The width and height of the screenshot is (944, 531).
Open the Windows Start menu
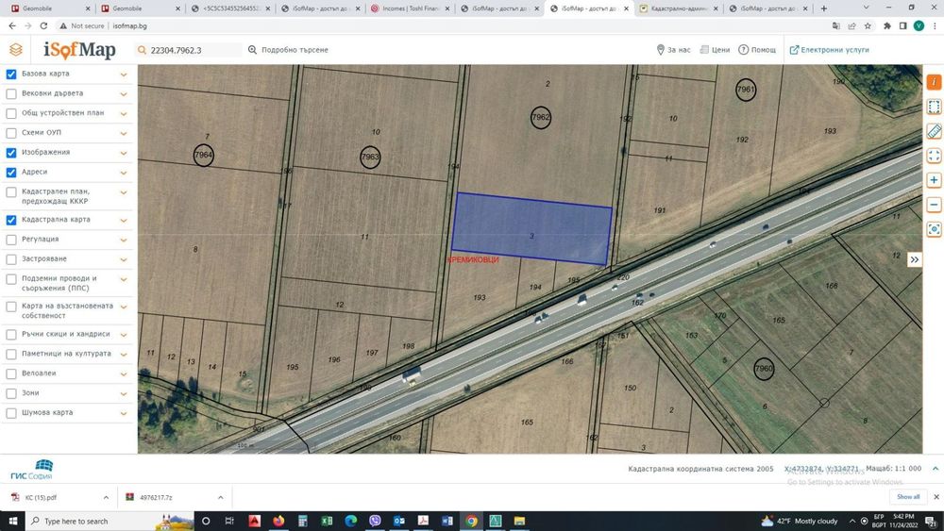pyautogui.click(x=12, y=521)
